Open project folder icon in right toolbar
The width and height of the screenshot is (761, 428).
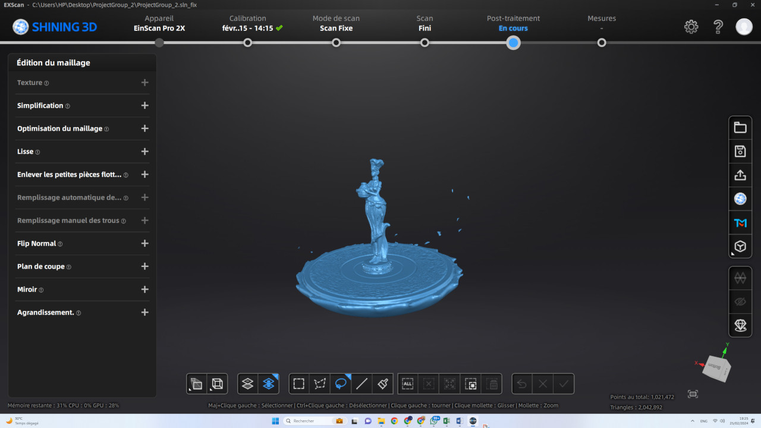coord(740,127)
